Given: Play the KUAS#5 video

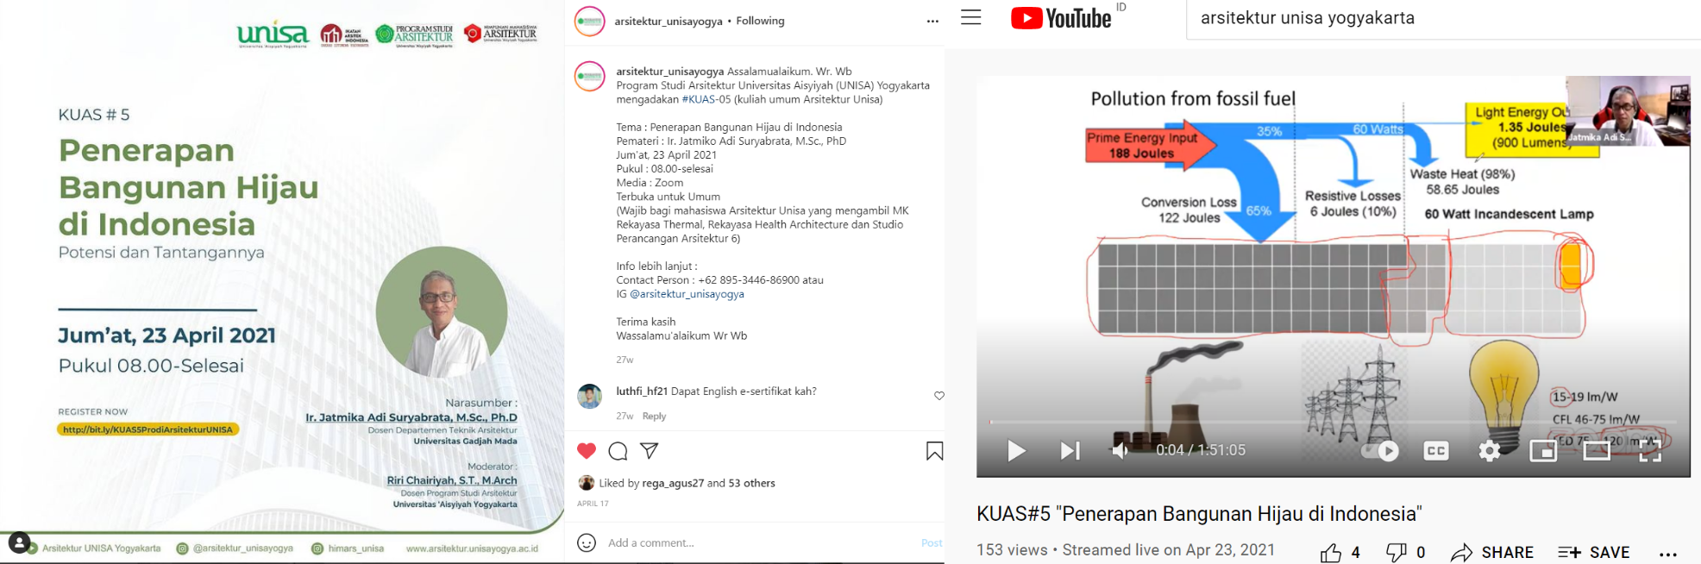Looking at the screenshot, I should coord(1017,450).
